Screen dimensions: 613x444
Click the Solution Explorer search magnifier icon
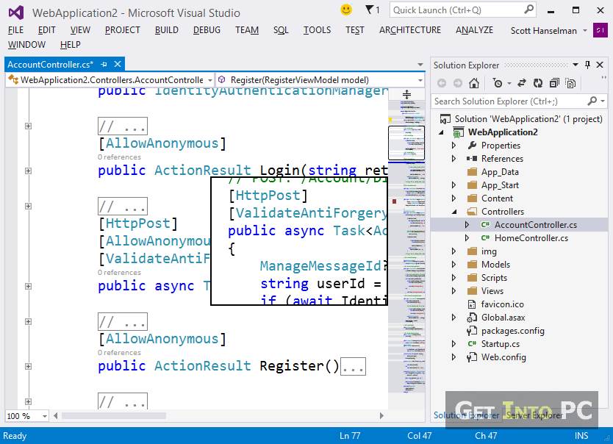click(x=592, y=101)
